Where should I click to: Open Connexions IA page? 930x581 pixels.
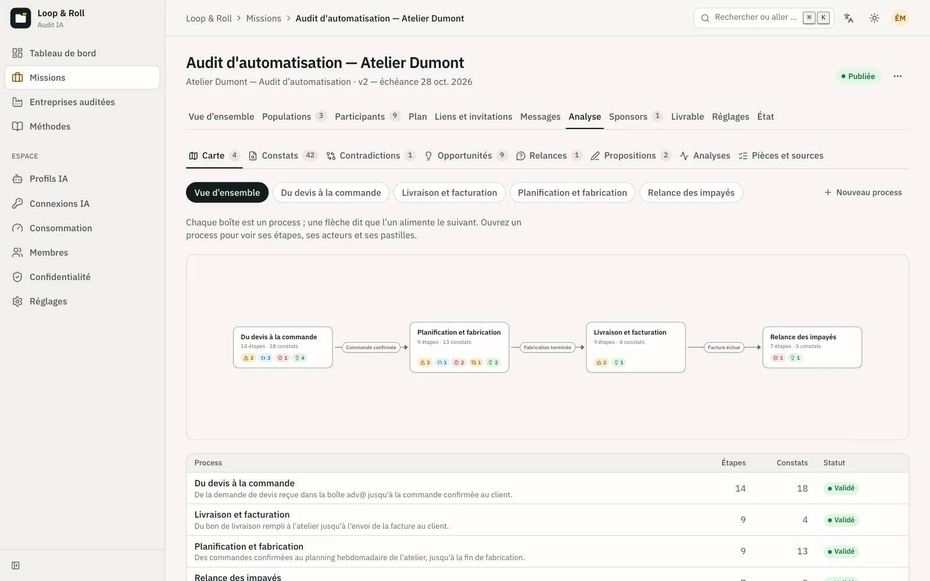[x=82, y=203]
